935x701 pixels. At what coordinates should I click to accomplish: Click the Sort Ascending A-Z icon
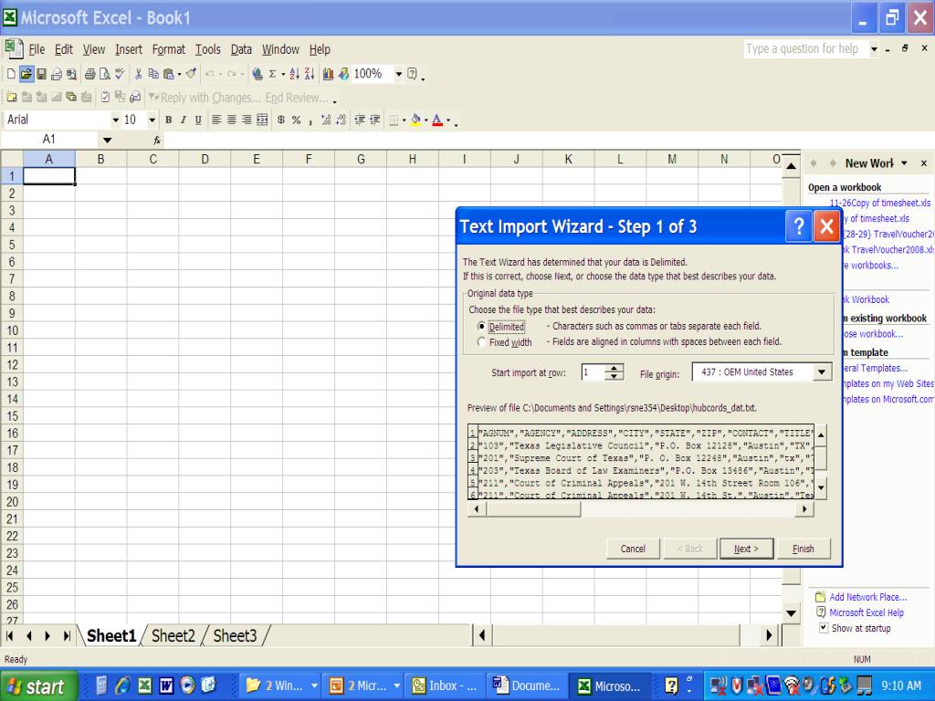pyautogui.click(x=295, y=74)
